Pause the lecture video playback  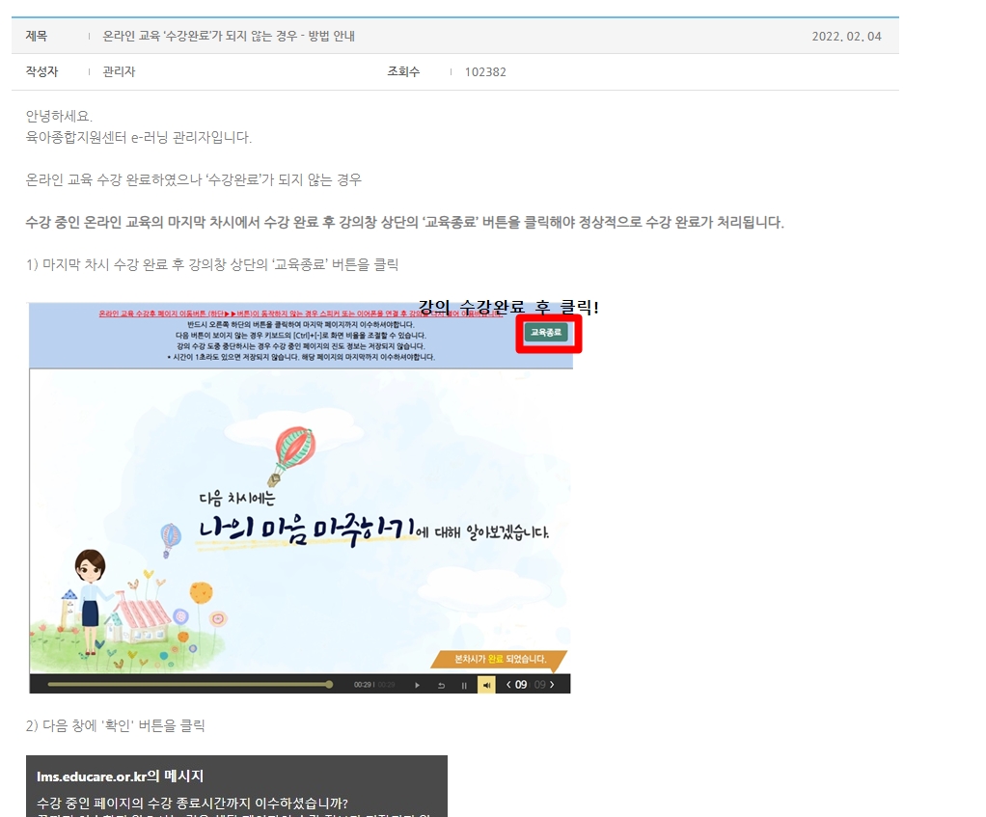[464, 685]
